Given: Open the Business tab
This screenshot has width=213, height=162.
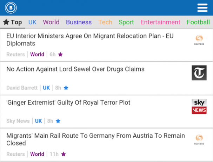Looking at the screenshot, I should (79, 22).
